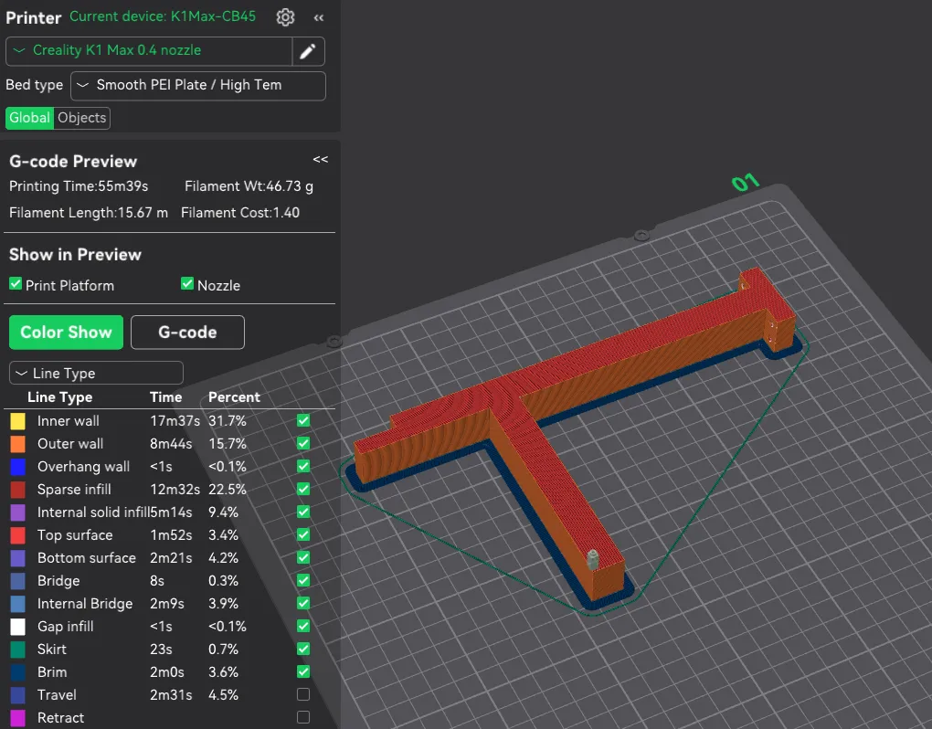Click the Inner wall 17m37s time value
Viewport: 932px width, 729px height.
(x=175, y=421)
